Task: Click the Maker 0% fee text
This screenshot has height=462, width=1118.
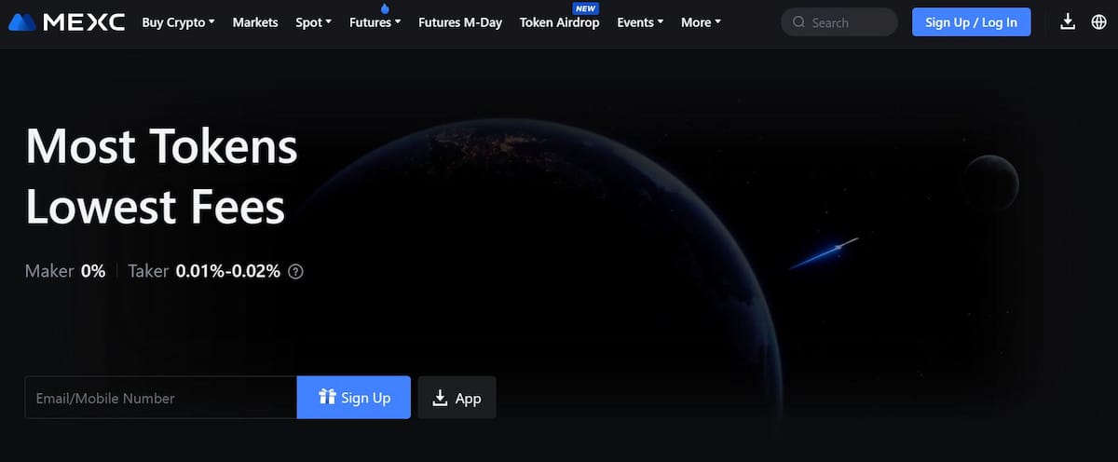Action: (65, 272)
